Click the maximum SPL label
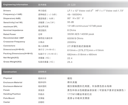Image resolution: width=128 pixels, height=105 pixels. 10,26
